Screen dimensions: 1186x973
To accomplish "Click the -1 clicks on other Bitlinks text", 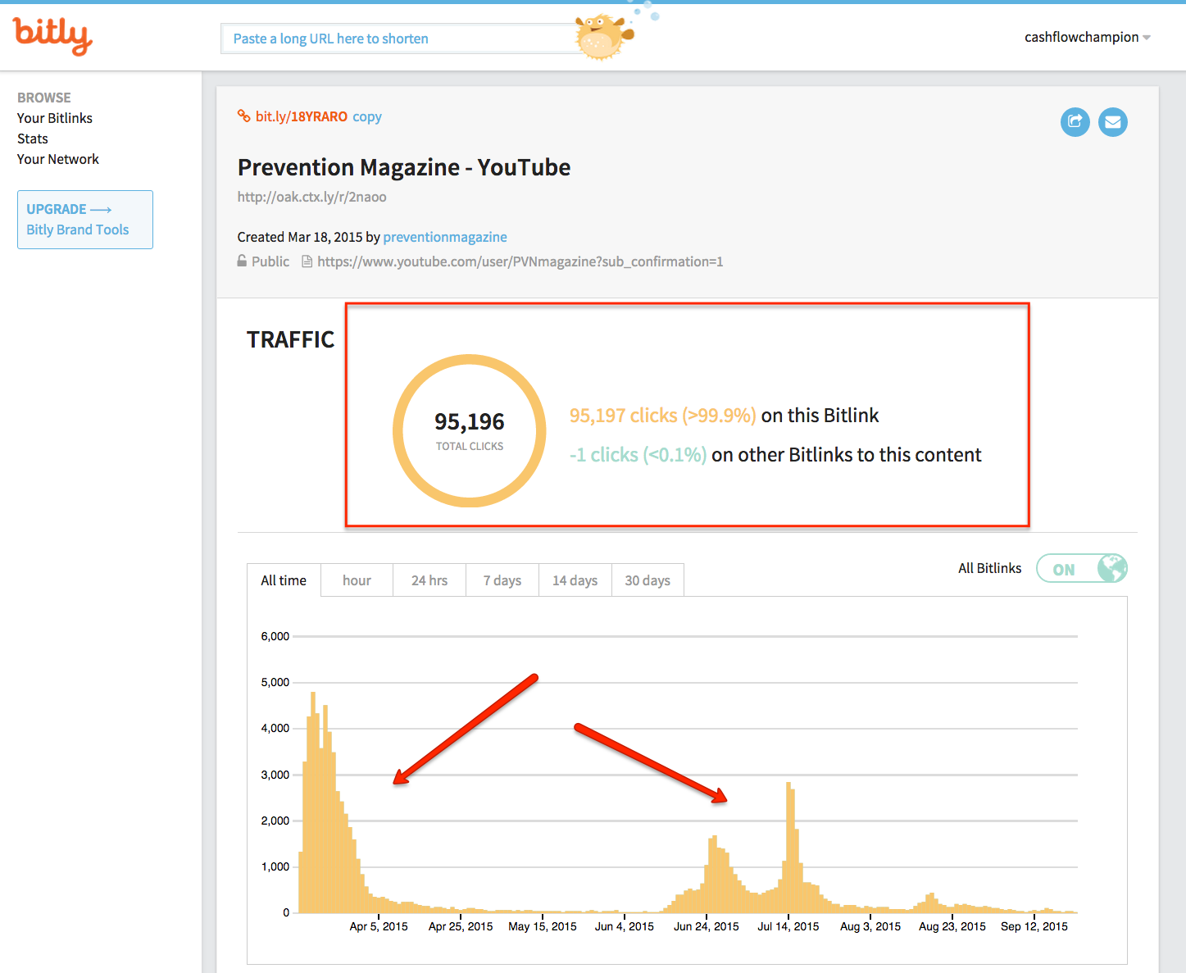I will pos(775,455).
